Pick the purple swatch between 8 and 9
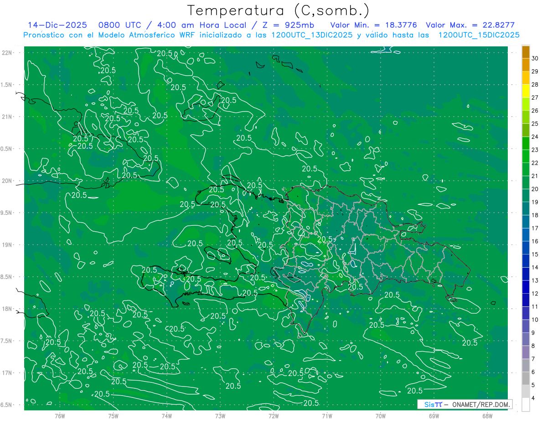This screenshot has height=422, width=547. [x=526, y=339]
